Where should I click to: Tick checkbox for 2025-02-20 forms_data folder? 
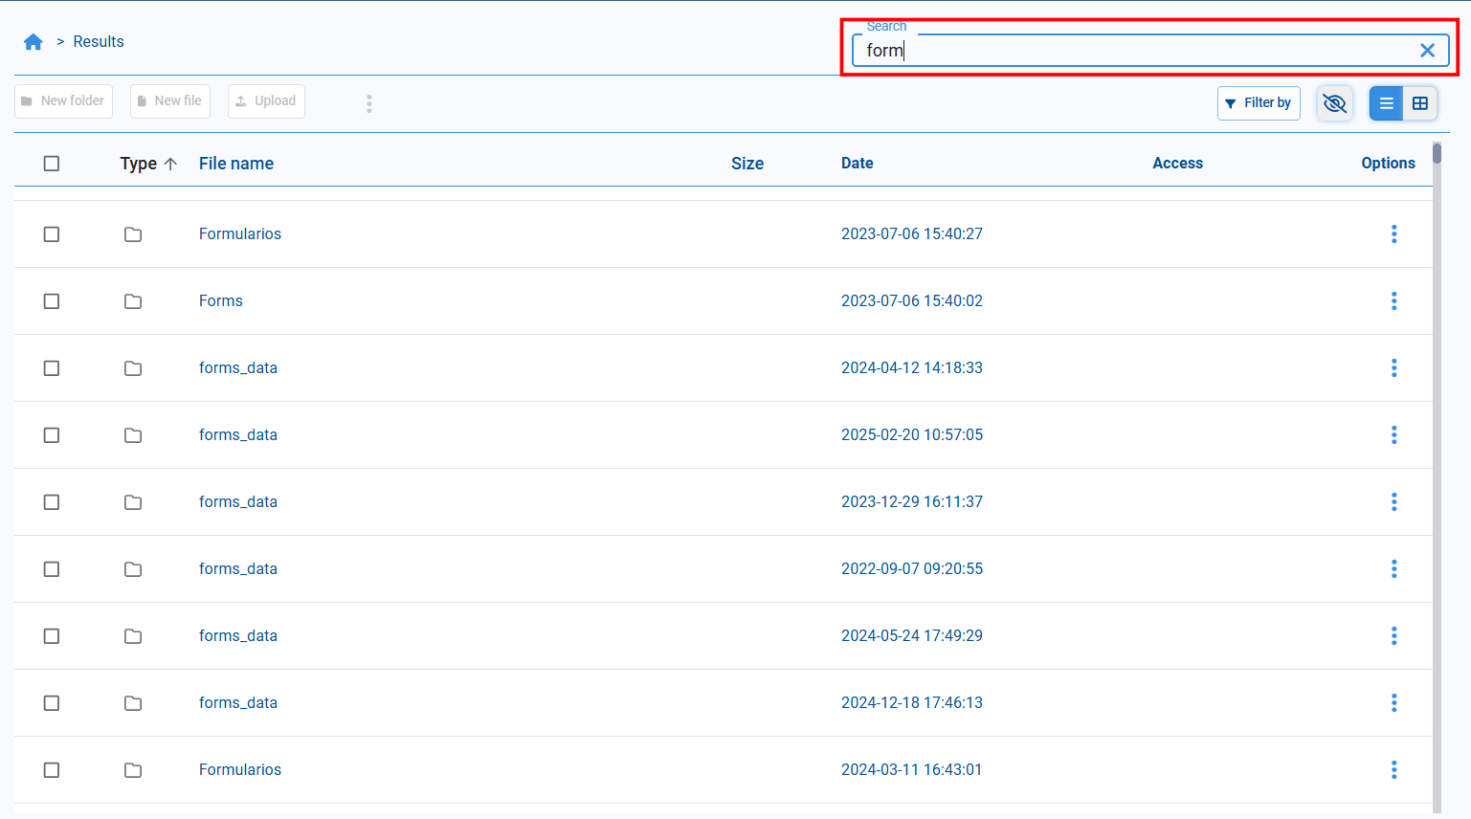pyautogui.click(x=52, y=435)
